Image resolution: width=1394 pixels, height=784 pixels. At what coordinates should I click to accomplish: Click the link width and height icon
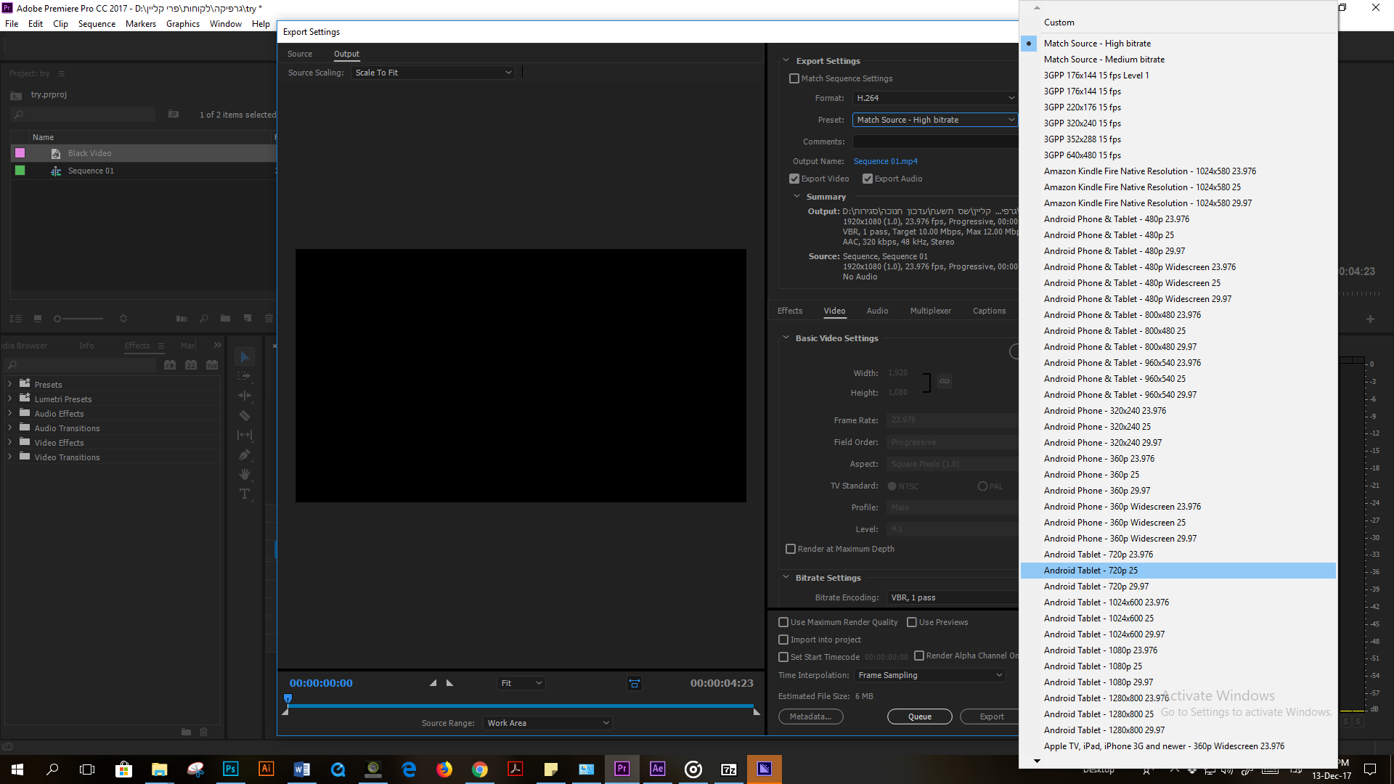tap(944, 381)
